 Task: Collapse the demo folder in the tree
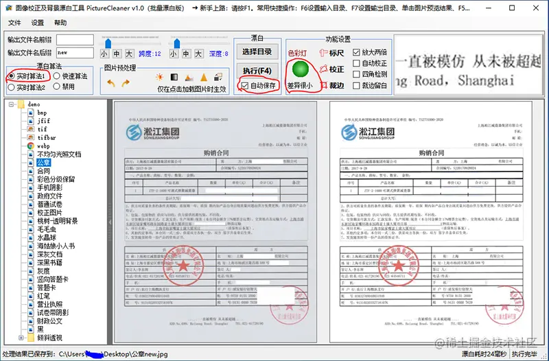point(12,104)
